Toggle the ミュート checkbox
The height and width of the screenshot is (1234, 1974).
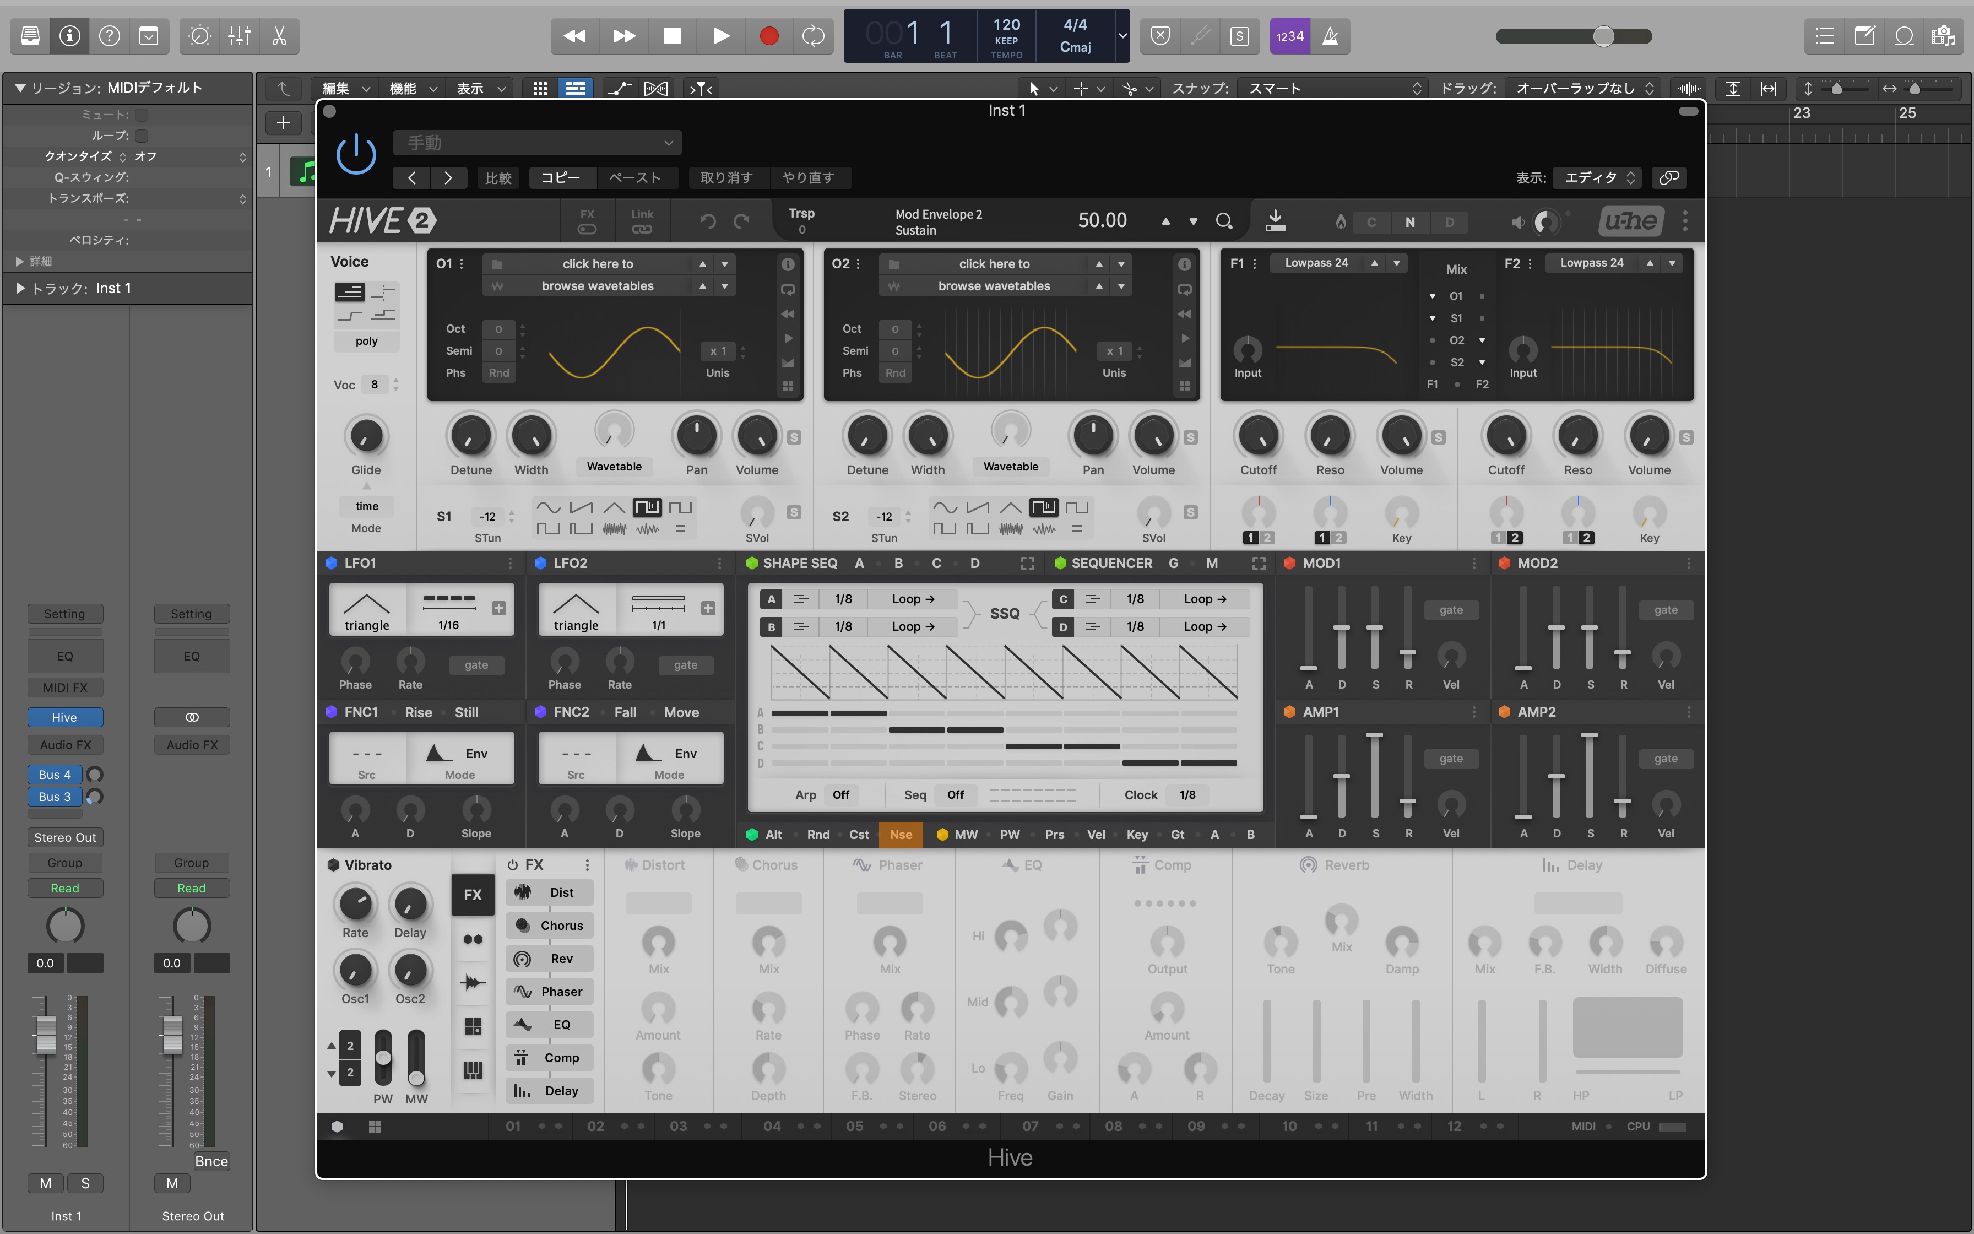coord(142,115)
